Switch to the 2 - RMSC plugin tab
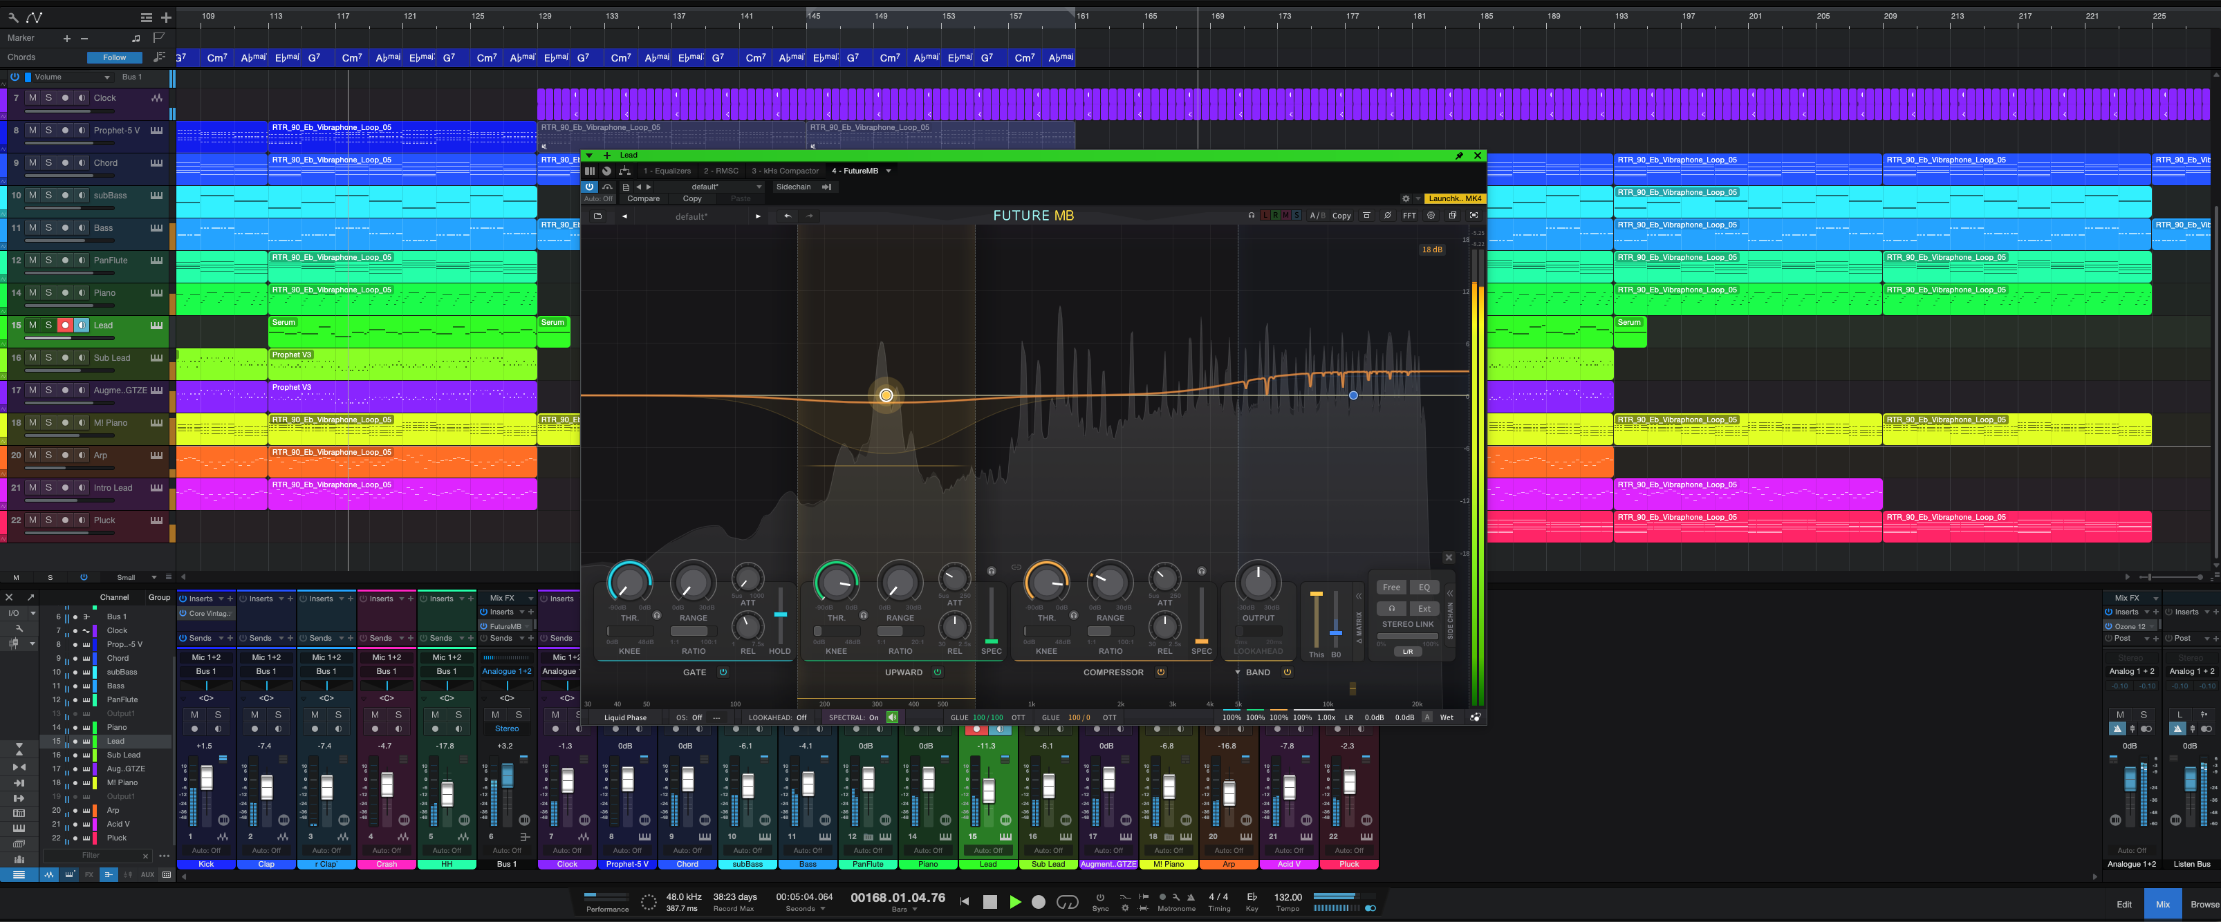Screen dimensions: 2221x922 click(721, 171)
